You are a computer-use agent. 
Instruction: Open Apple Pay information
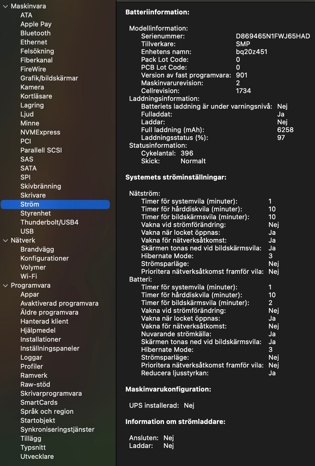[x=36, y=24]
